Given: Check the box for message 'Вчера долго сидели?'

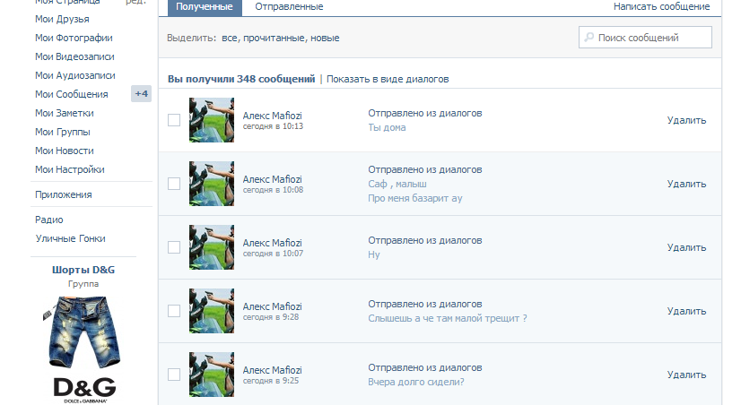Looking at the screenshot, I should pyautogui.click(x=174, y=375).
